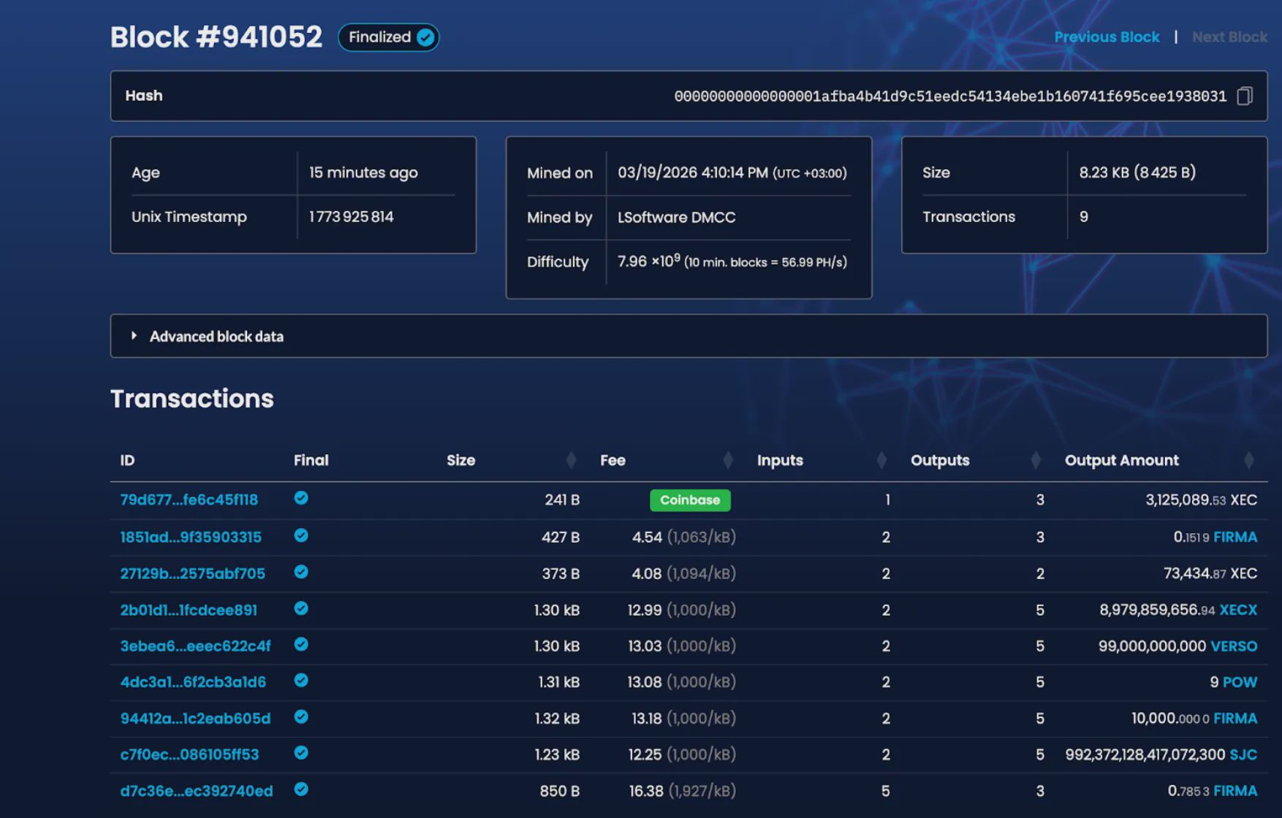1282x818 pixels.
Task: Expand the Advanced block data section
Action: (689, 336)
